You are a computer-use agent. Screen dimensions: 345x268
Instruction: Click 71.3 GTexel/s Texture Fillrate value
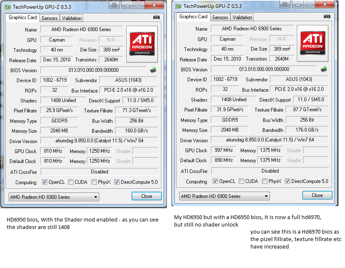137,110
